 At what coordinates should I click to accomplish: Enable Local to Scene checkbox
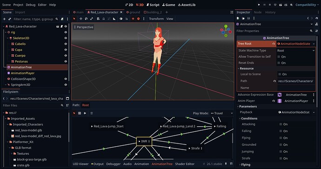click(280, 74)
